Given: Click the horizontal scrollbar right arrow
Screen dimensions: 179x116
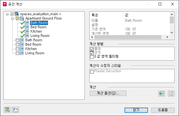Looking at the screenshot, I should point(167,37).
